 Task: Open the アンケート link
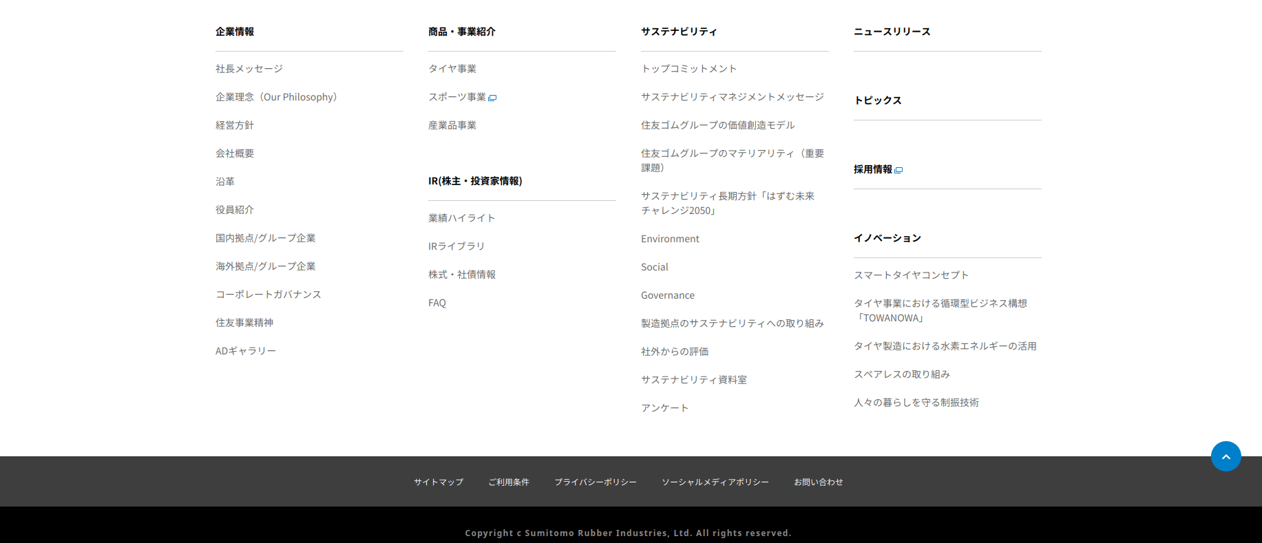tap(664, 408)
